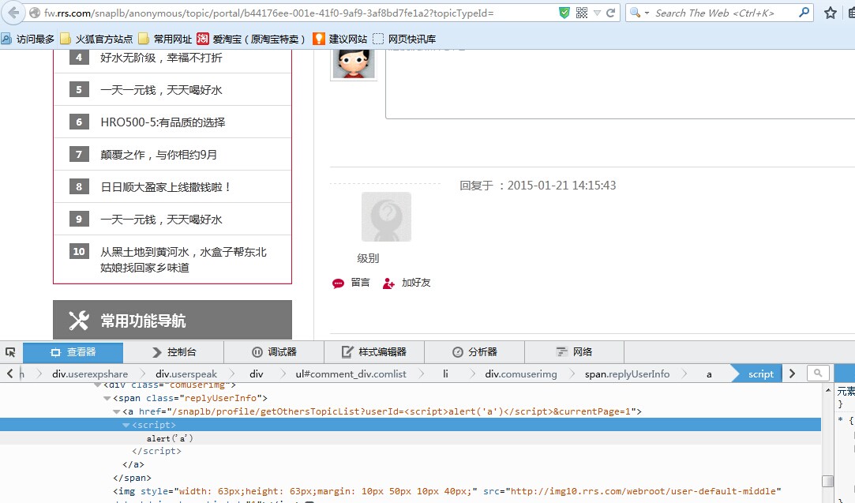The image size is (855, 503).
Task: Switch to the 样式编辑器 style editor tab
Action: tap(374, 352)
